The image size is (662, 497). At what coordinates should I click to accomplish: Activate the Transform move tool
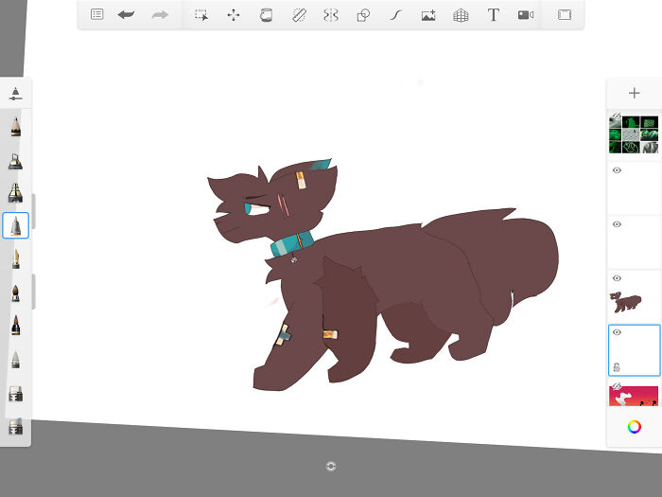click(233, 15)
